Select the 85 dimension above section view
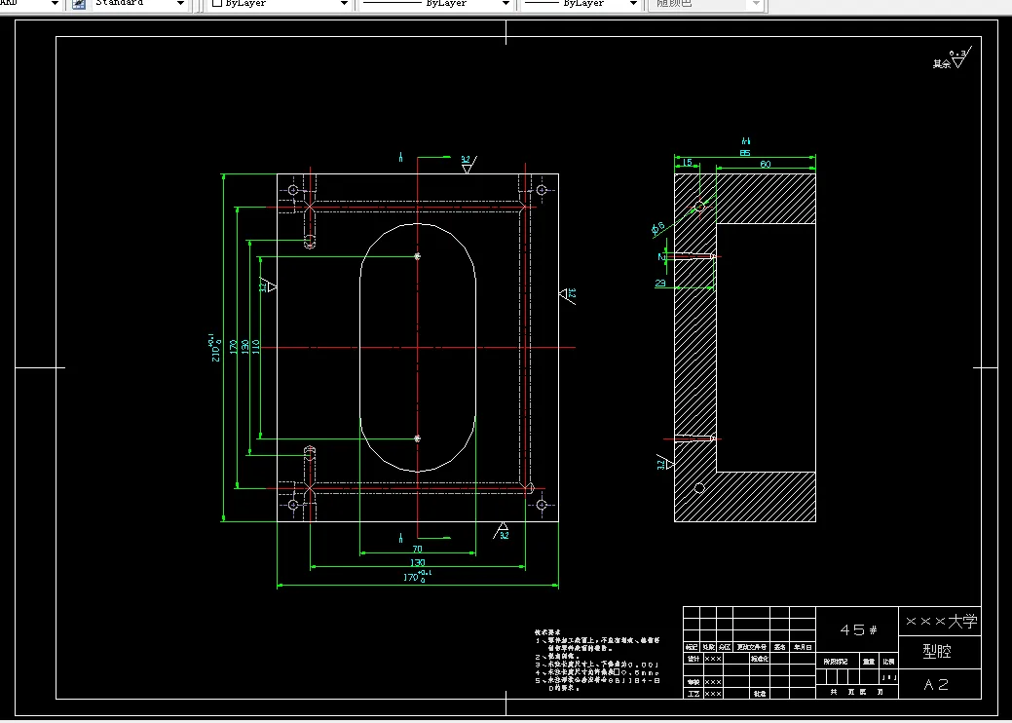This screenshot has height=723, width=1012. pos(745,153)
